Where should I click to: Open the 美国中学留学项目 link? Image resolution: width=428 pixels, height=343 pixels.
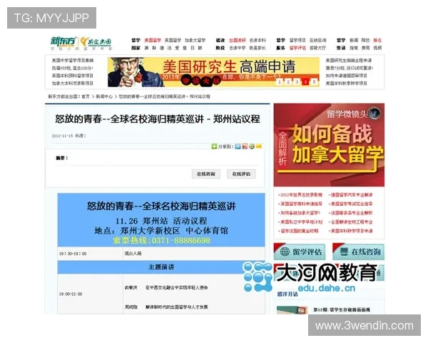click(x=73, y=61)
